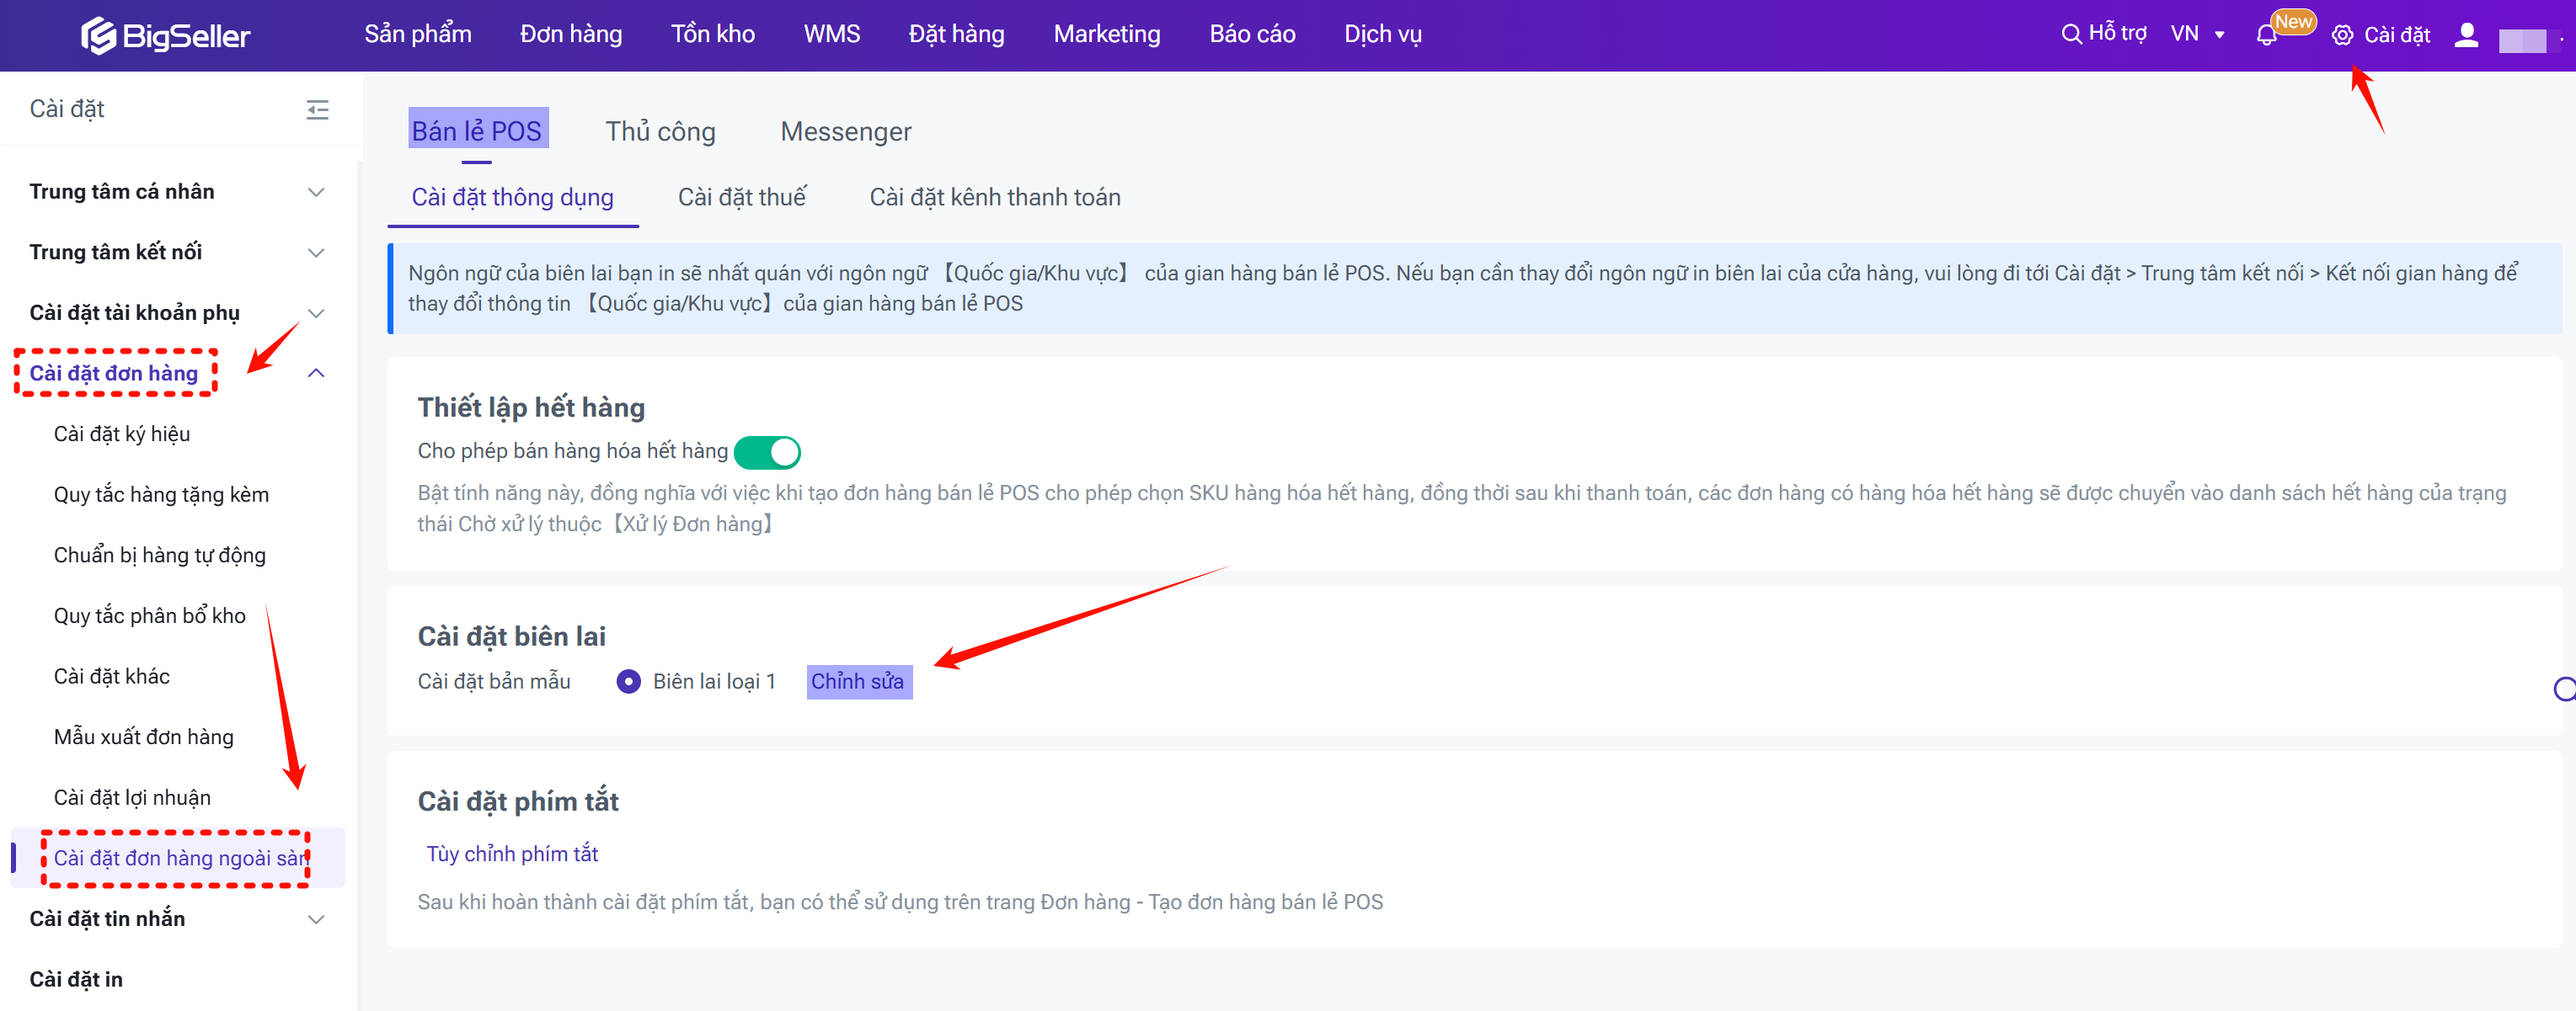The image size is (2576, 1011).
Task: Collapse the sidebar with the menu-fold icon
Action: pyautogui.click(x=317, y=110)
